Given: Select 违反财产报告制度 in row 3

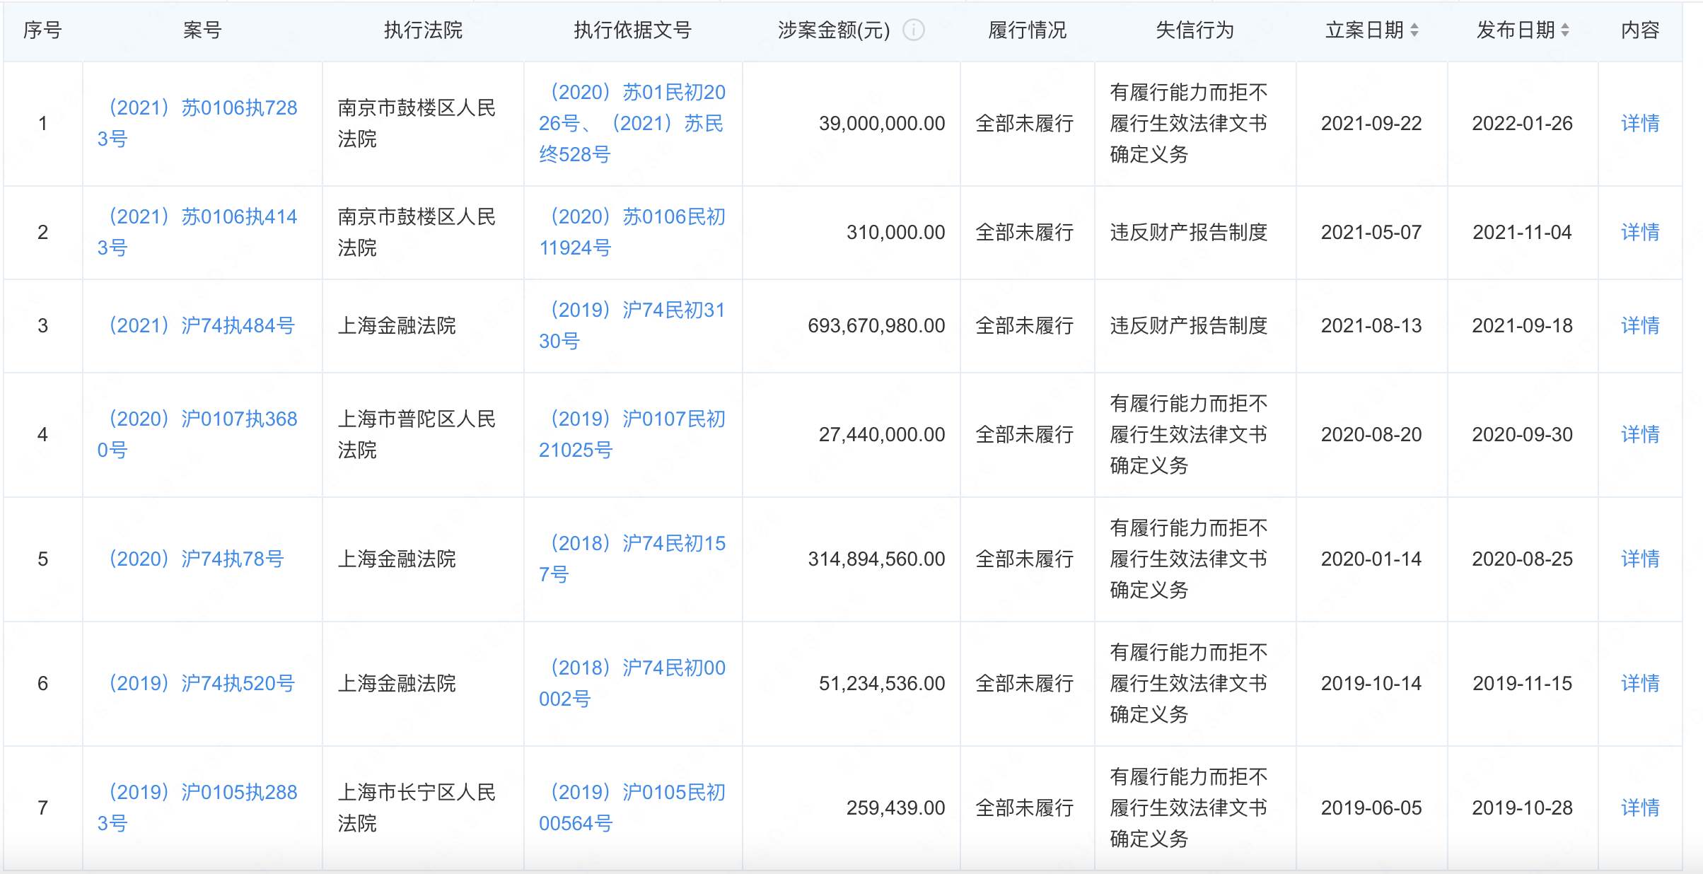Looking at the screenshot, I should pos(1189,325).
